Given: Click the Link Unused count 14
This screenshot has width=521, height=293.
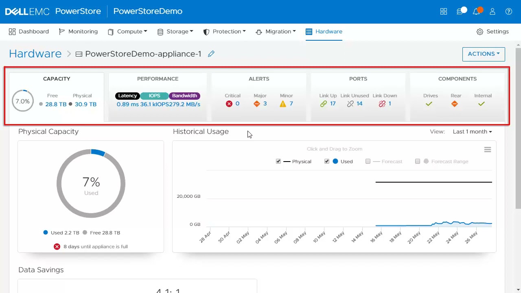Looking at the screenshot, I should (359, 104).
